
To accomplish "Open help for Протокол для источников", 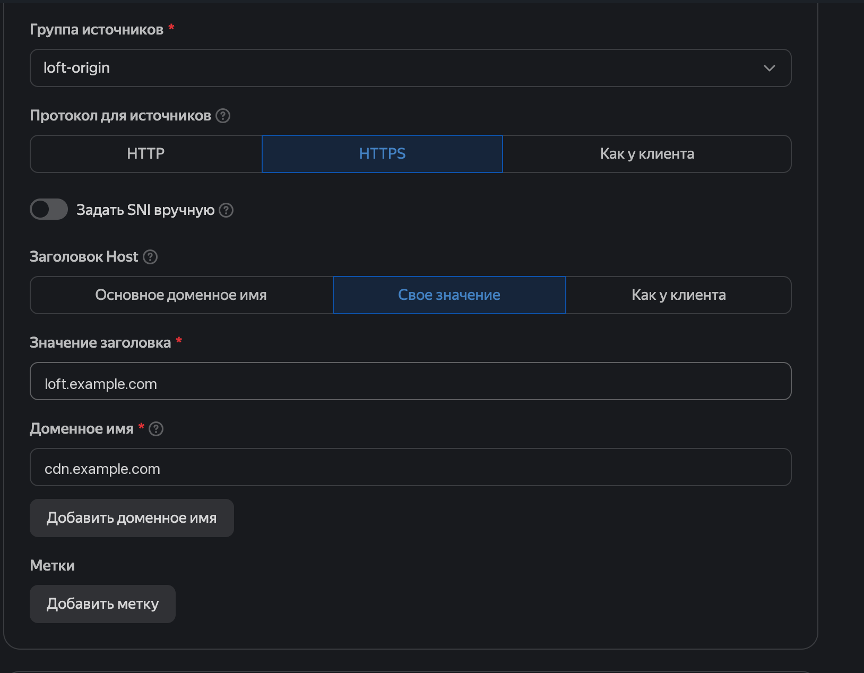I will pyautogui.click(x=223, y=116).
